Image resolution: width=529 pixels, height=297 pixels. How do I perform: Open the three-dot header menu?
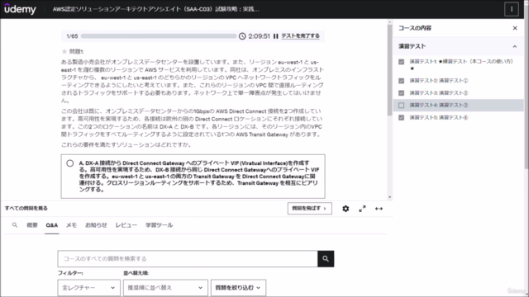click(512, 9)
